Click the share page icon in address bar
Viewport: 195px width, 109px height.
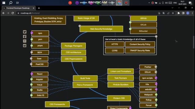[x=168, y=13]
